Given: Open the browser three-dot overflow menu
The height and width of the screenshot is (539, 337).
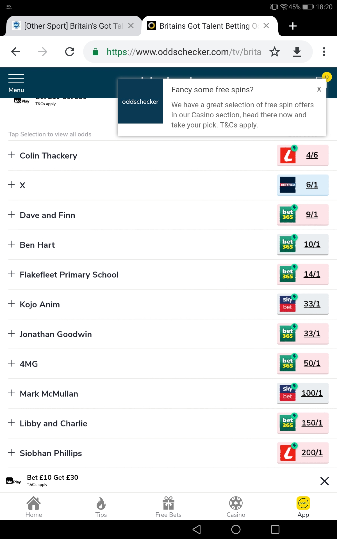Looking at the screenshot, I should [324, 52].
